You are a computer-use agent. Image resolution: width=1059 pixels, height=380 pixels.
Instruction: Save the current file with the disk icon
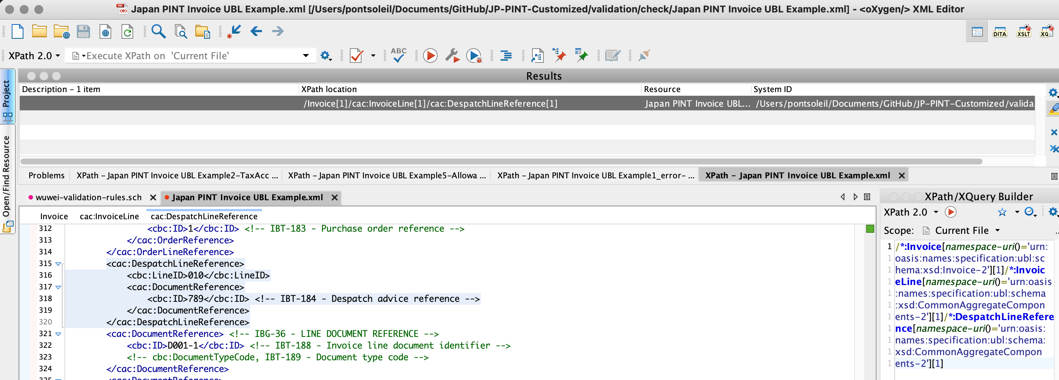click(83, 31)
